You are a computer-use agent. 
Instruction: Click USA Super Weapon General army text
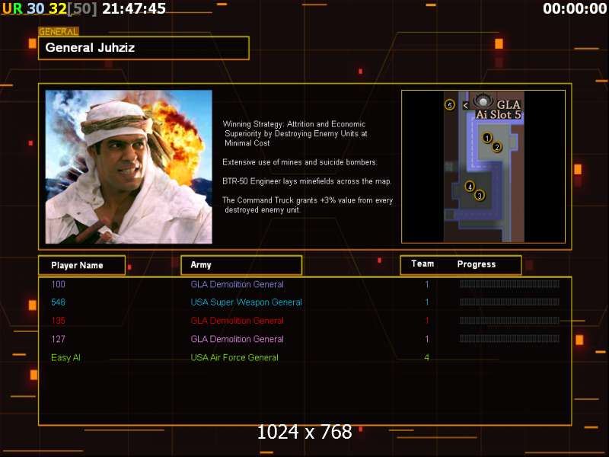point(246,302)
